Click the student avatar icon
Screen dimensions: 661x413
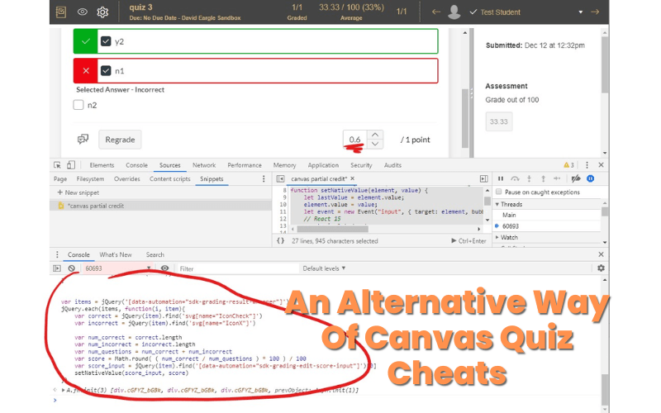tap(454, 12)
